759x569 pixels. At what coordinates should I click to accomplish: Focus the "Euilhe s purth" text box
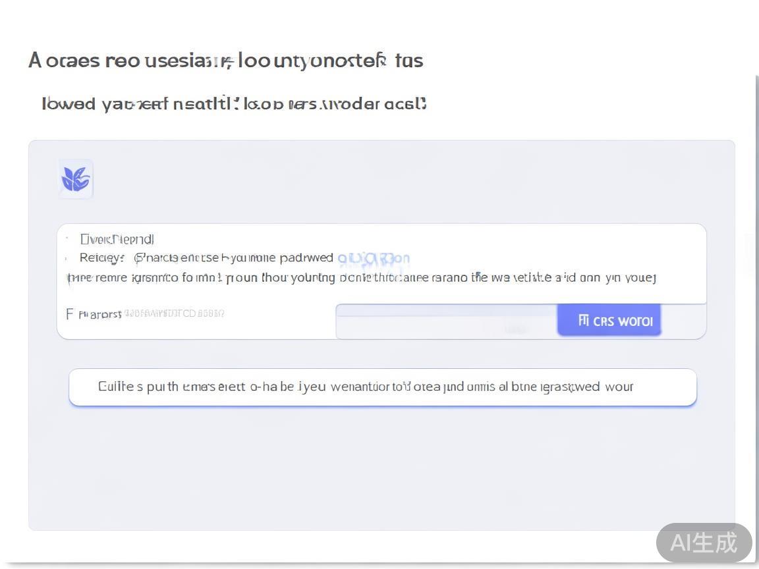point(382,387)
